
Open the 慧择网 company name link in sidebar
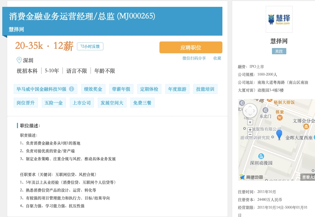click(279, 41)
